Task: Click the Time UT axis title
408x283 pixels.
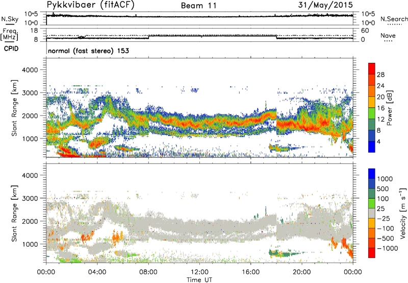Action: pos(199,280)
